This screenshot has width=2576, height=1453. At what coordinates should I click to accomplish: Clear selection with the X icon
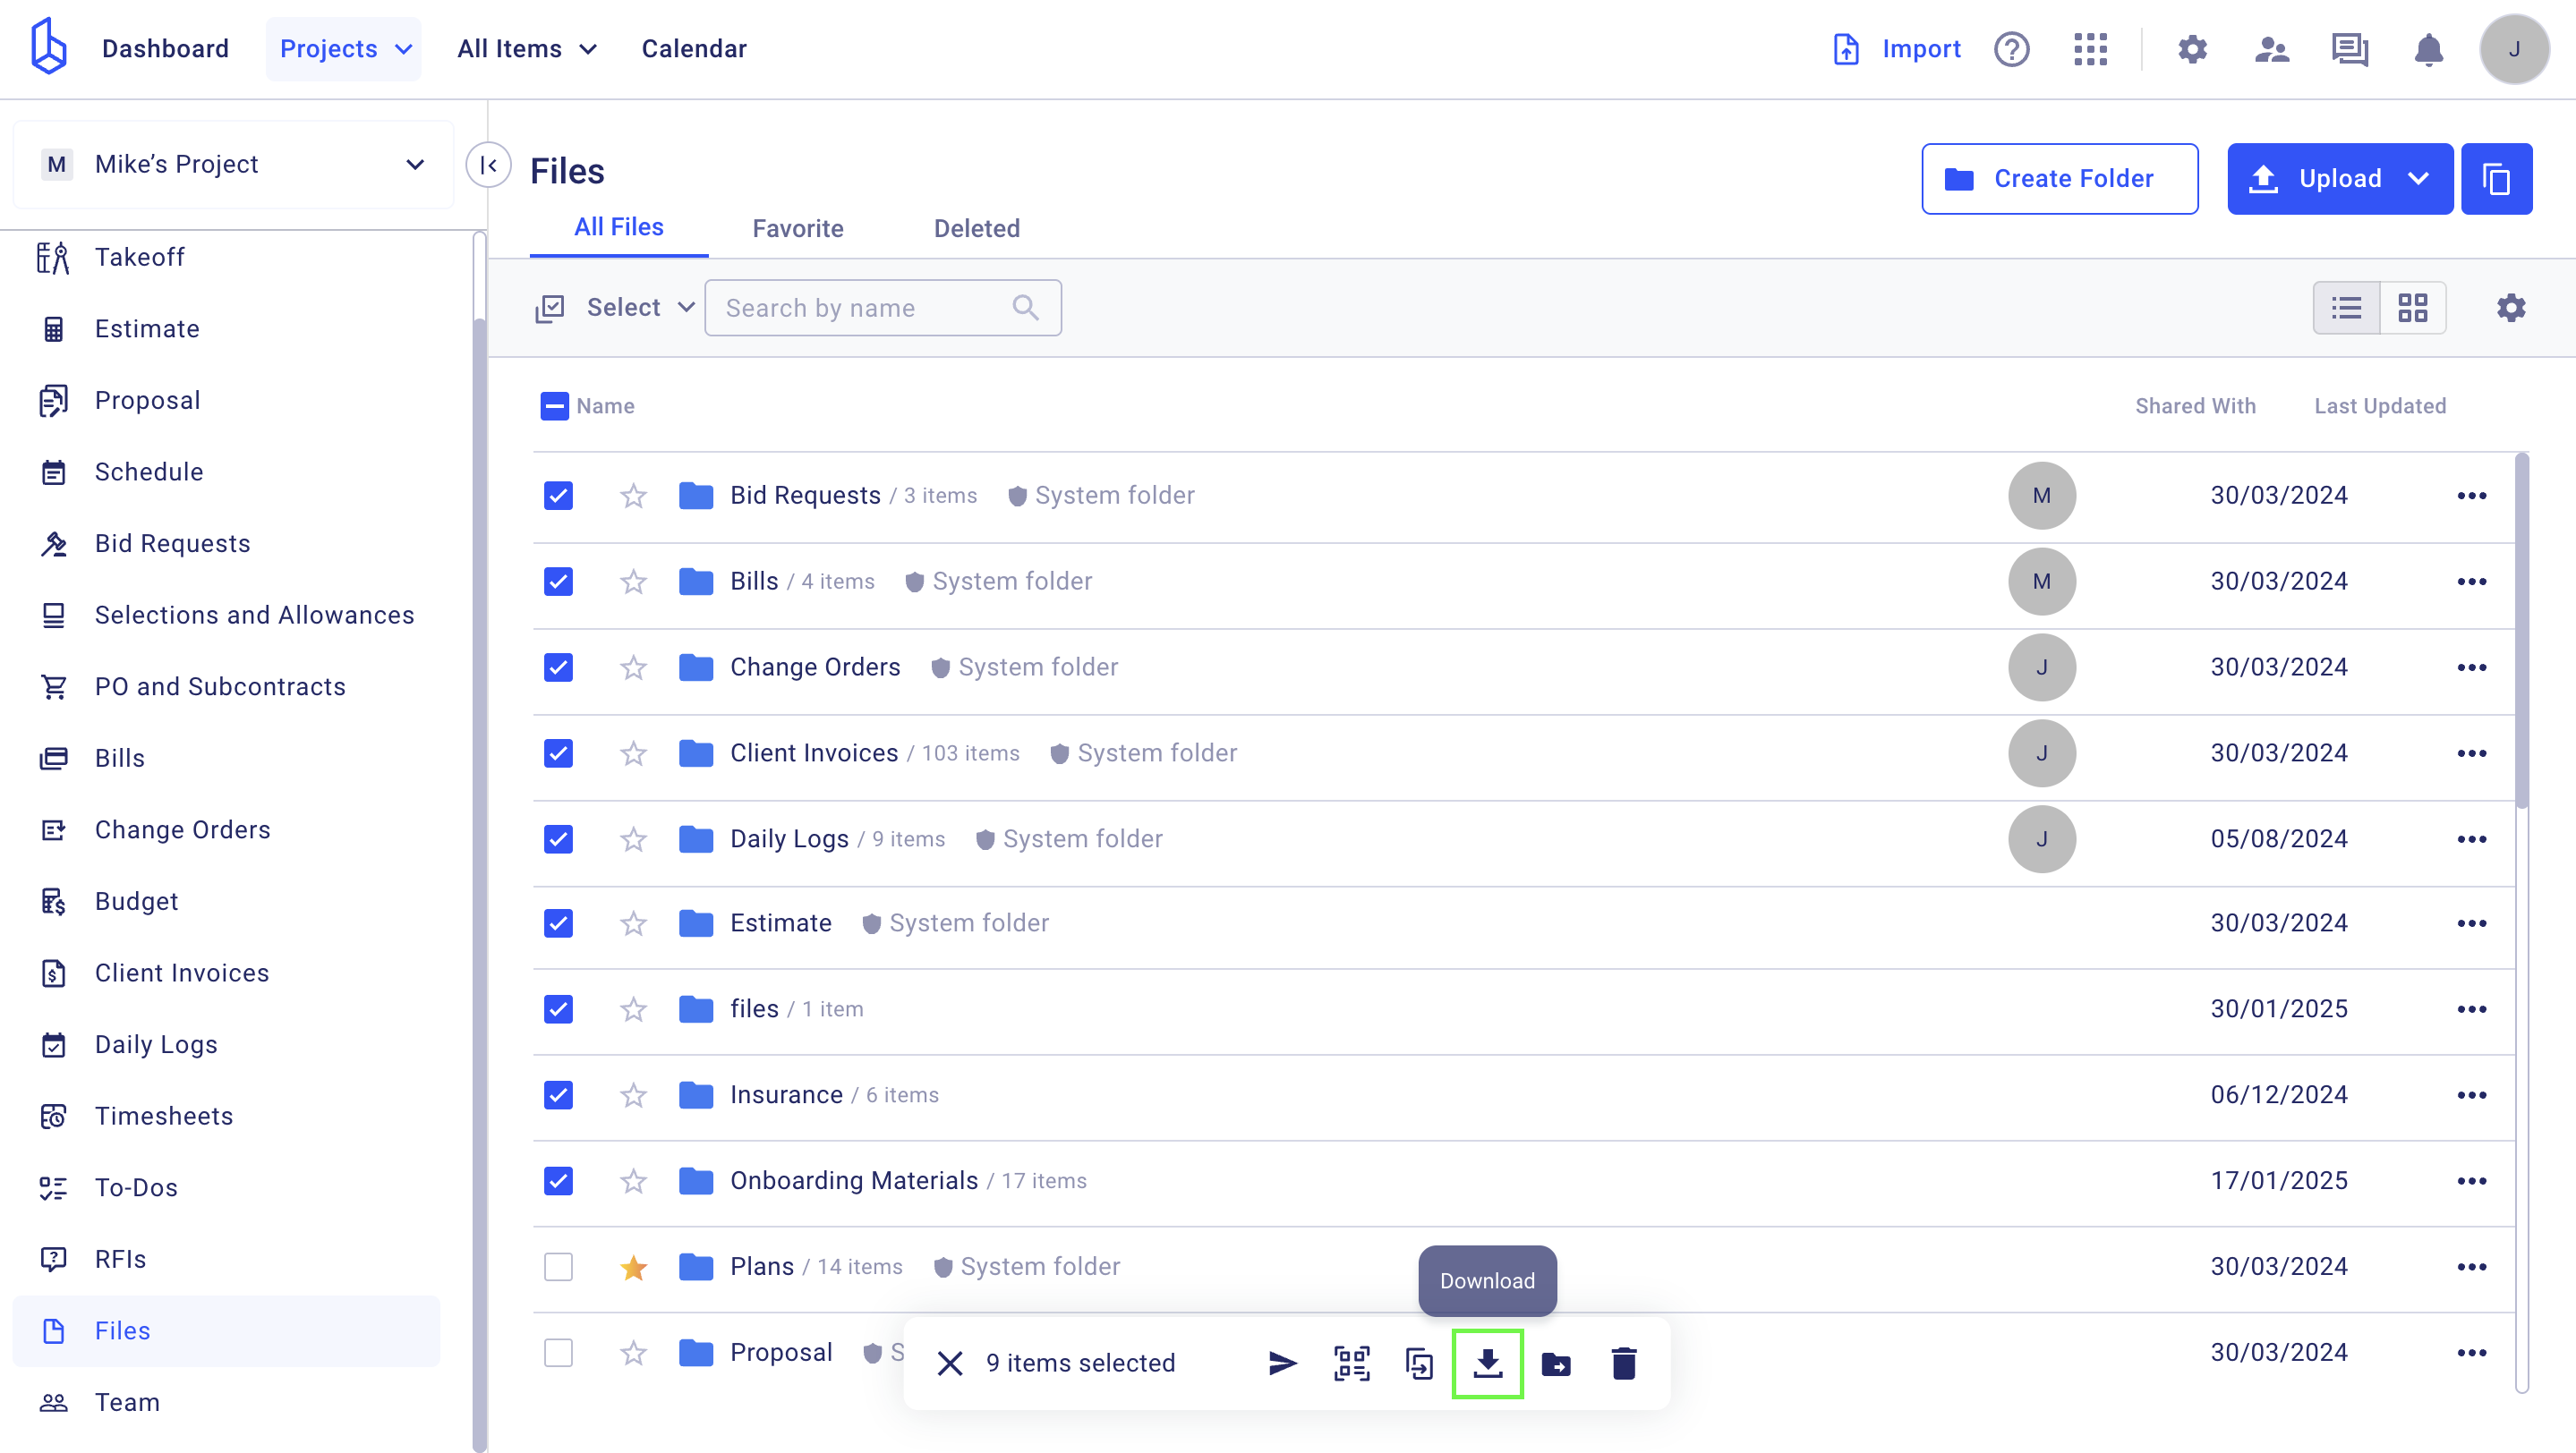pyautogui.click(x=950, y=1363)
